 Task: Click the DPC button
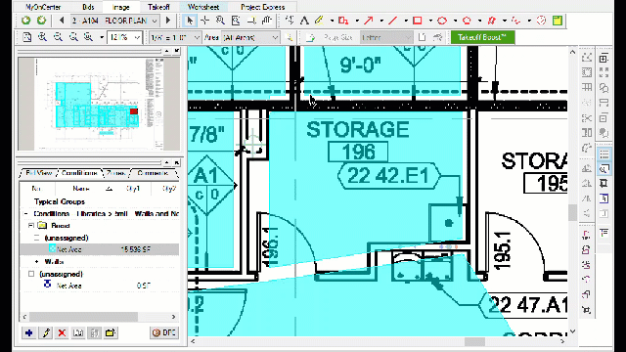(164, 332)
